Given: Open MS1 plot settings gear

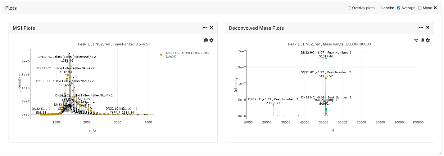Looking at the screenshot, I should (211, 40).
